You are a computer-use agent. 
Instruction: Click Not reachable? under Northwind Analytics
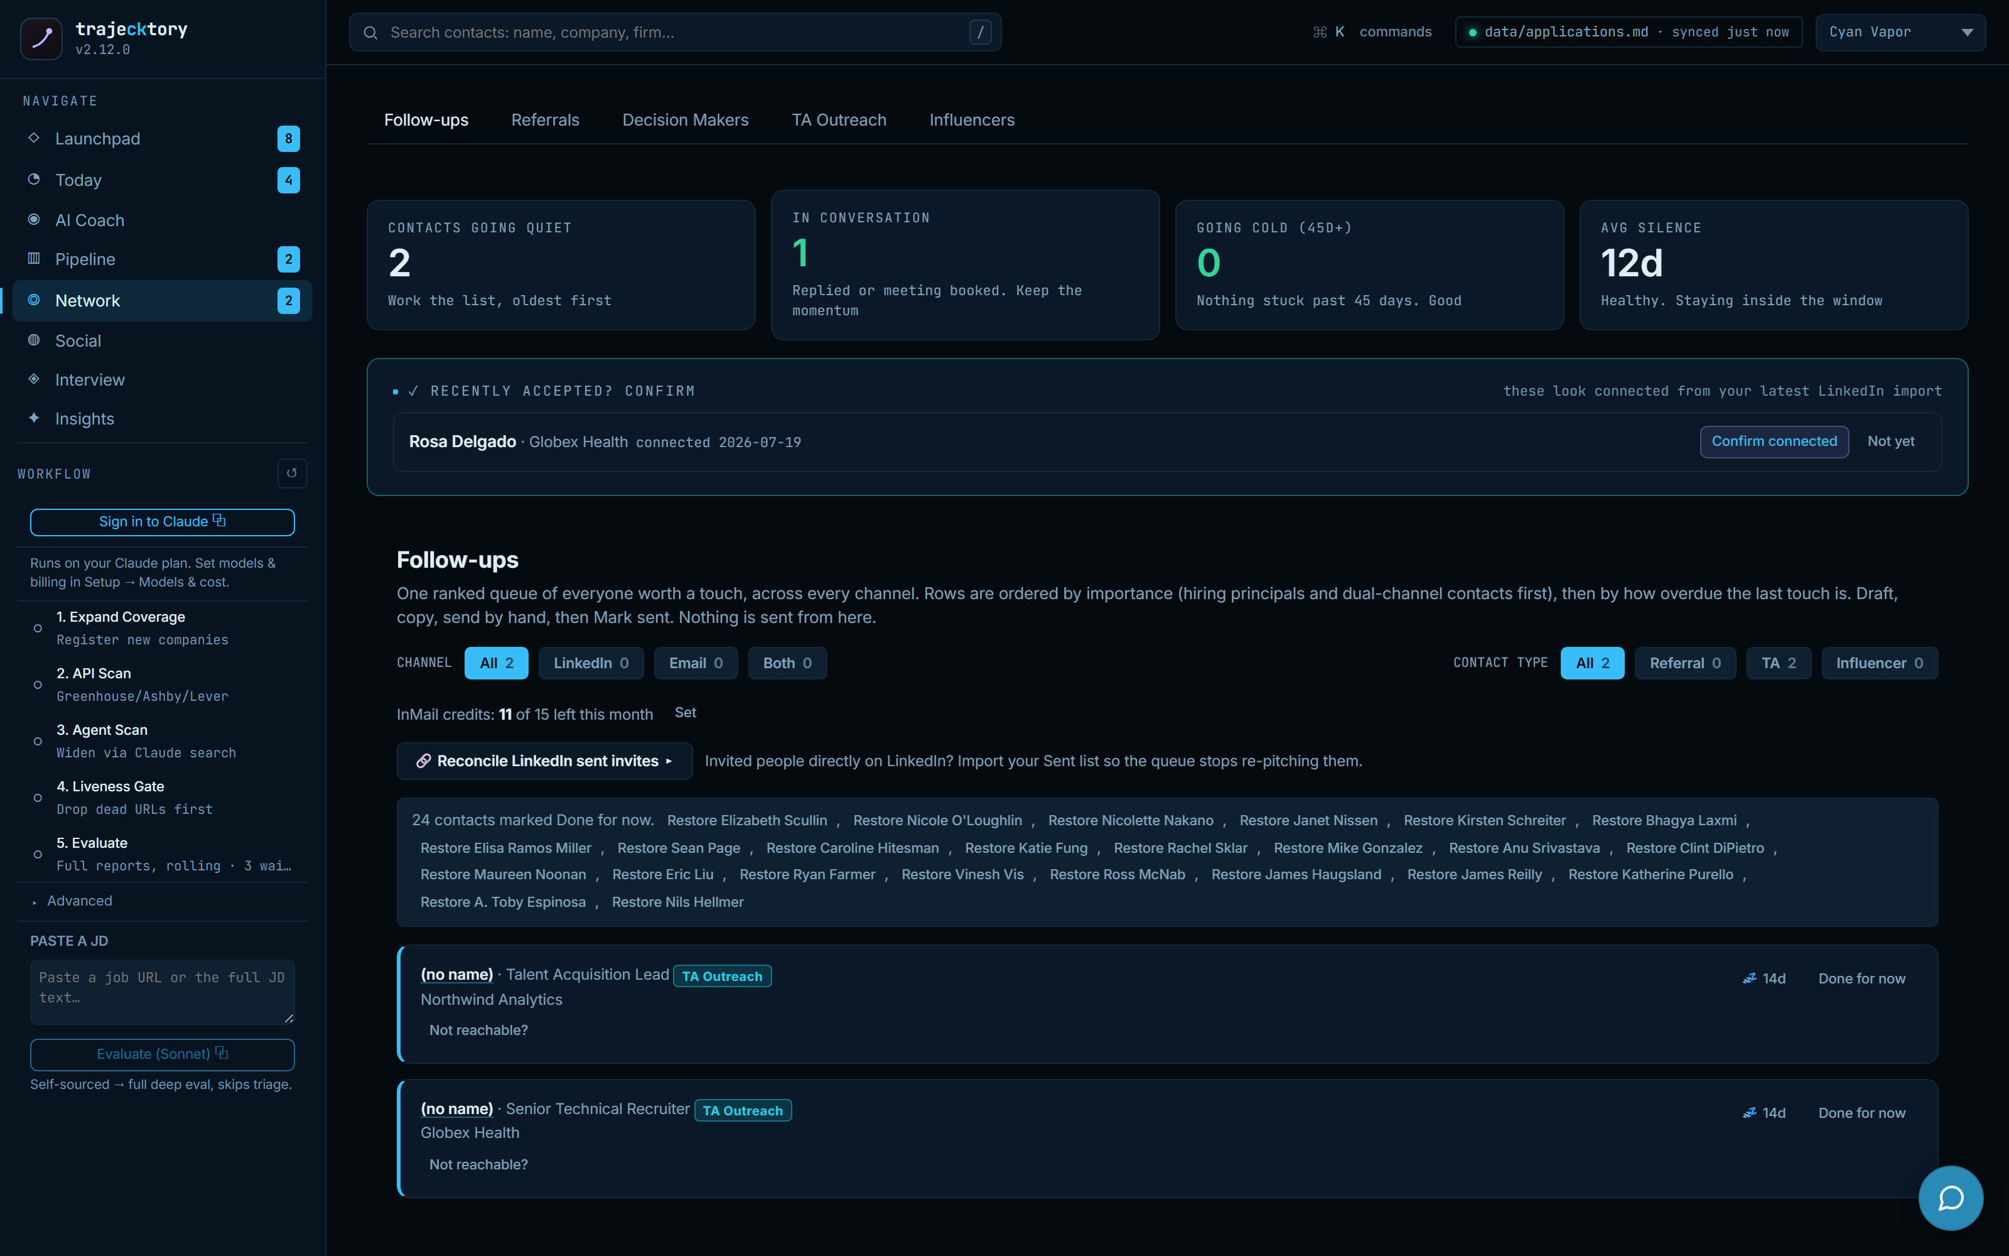tap(478, 1030)
